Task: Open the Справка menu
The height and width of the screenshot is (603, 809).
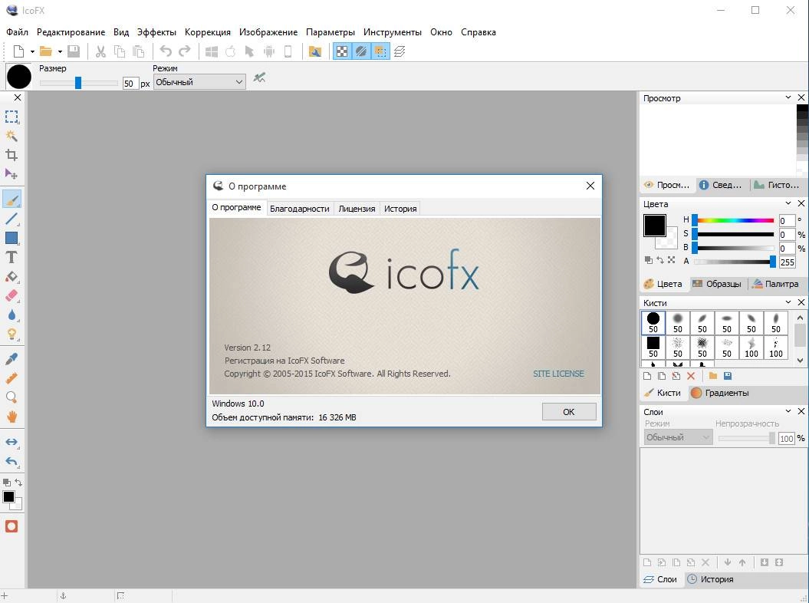Action: (x=478, y=32)
